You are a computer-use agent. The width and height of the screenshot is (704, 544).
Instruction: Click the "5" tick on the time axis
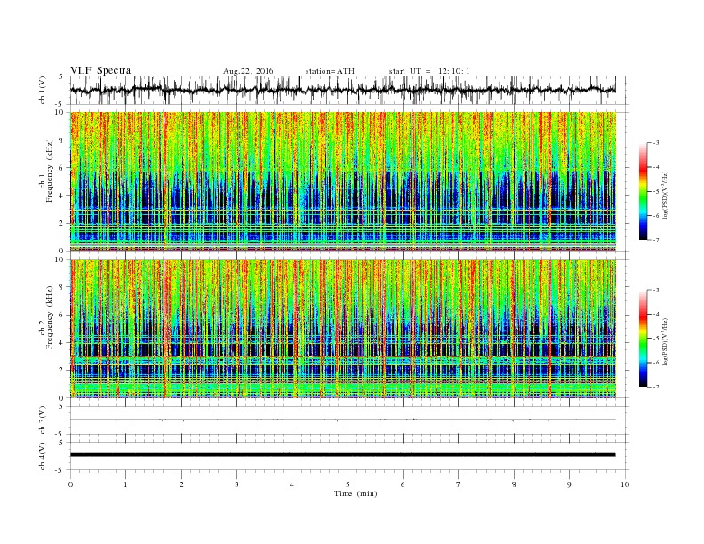pos(348,484)
